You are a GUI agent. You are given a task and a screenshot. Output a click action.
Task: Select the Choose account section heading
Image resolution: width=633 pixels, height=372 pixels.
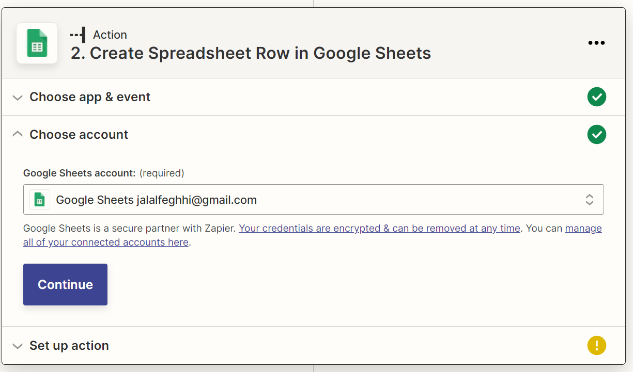[x=79, y=135]
